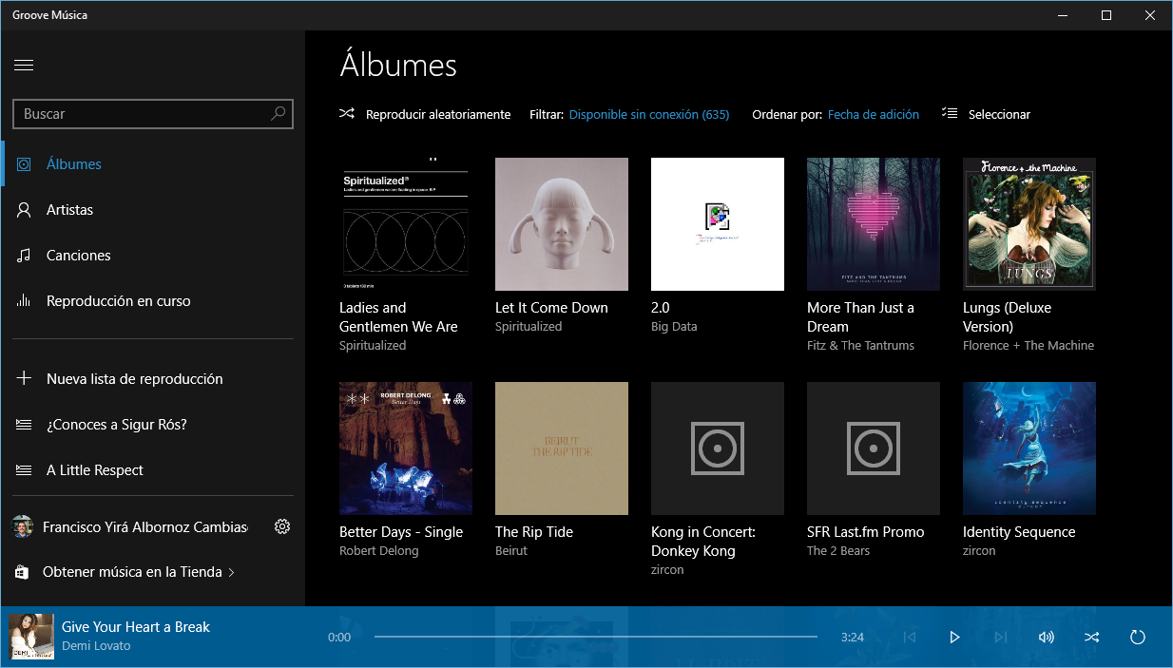
Task: Click the search magnifier icon
Action: pos(279,113)
